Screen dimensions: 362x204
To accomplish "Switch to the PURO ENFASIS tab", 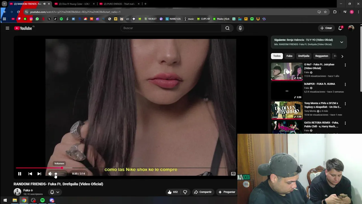I will pyautogui.click(x=119, y=4).
